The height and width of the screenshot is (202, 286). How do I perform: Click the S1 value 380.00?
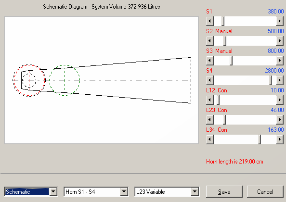275,12
